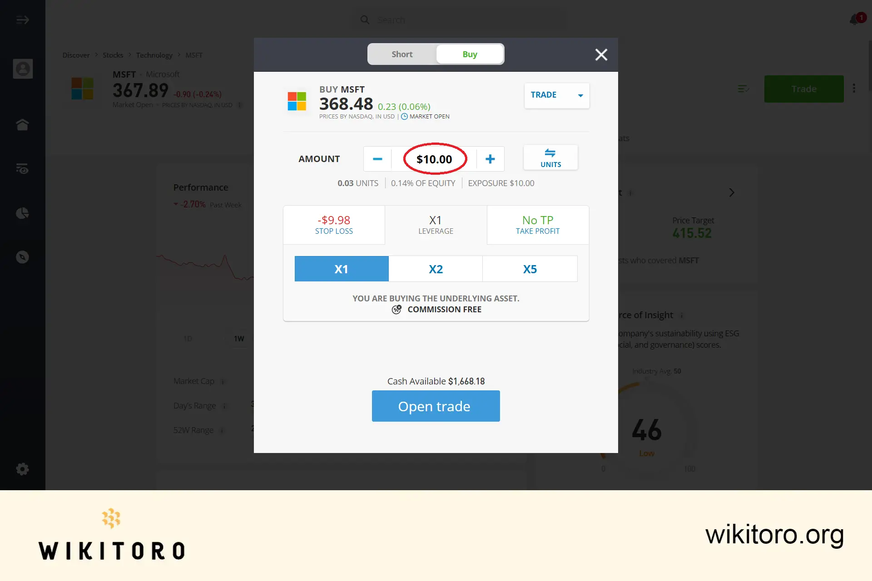Click the increase amount plus icon
This screenshot has height=581, width=872.
pyautogui.click(x=490, y=158)
